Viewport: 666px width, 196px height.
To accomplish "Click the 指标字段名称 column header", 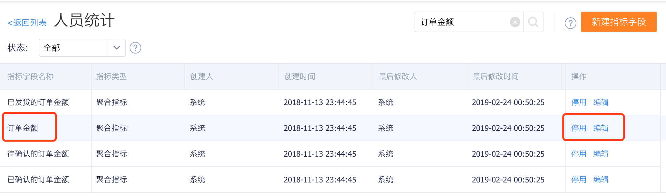I will click(x=30, y=76).
